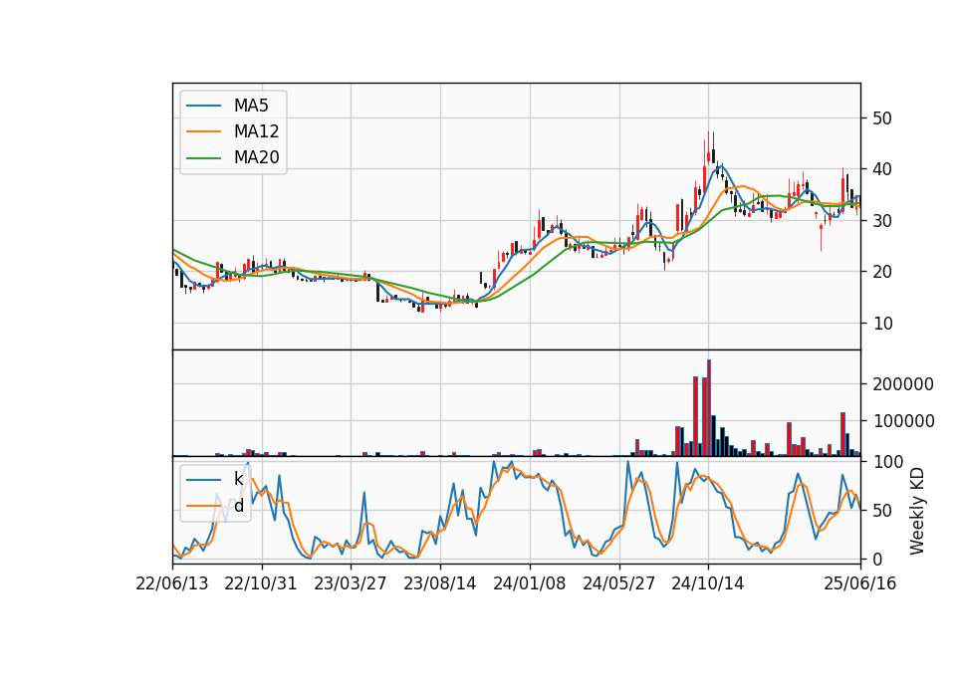Click the tallest volume bar near 24/10/14
The image size is (956, 687).
click(709, 408)
